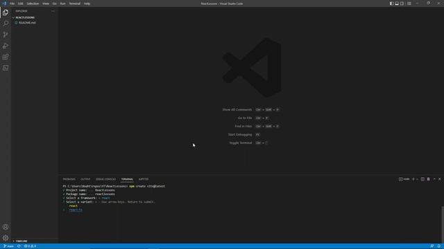This screenshot has height=249, width=444.
Task: Open the Run and Debug view
Action: [6, 46]
